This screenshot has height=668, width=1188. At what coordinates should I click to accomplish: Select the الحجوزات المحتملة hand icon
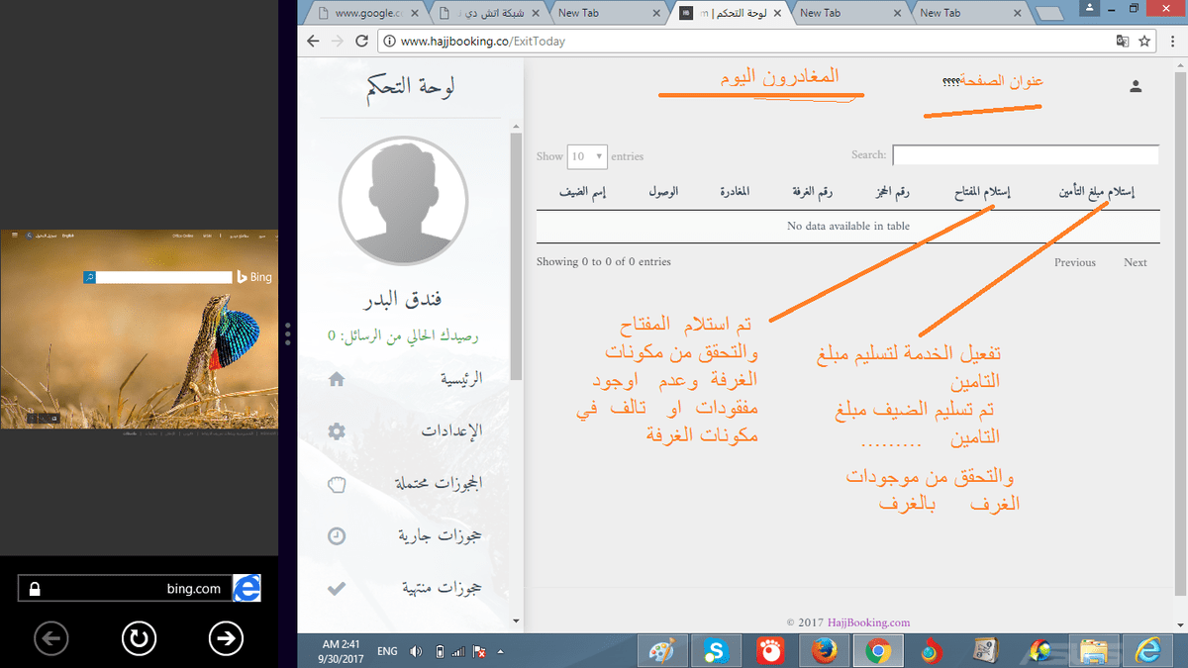[x=336, y=484]
